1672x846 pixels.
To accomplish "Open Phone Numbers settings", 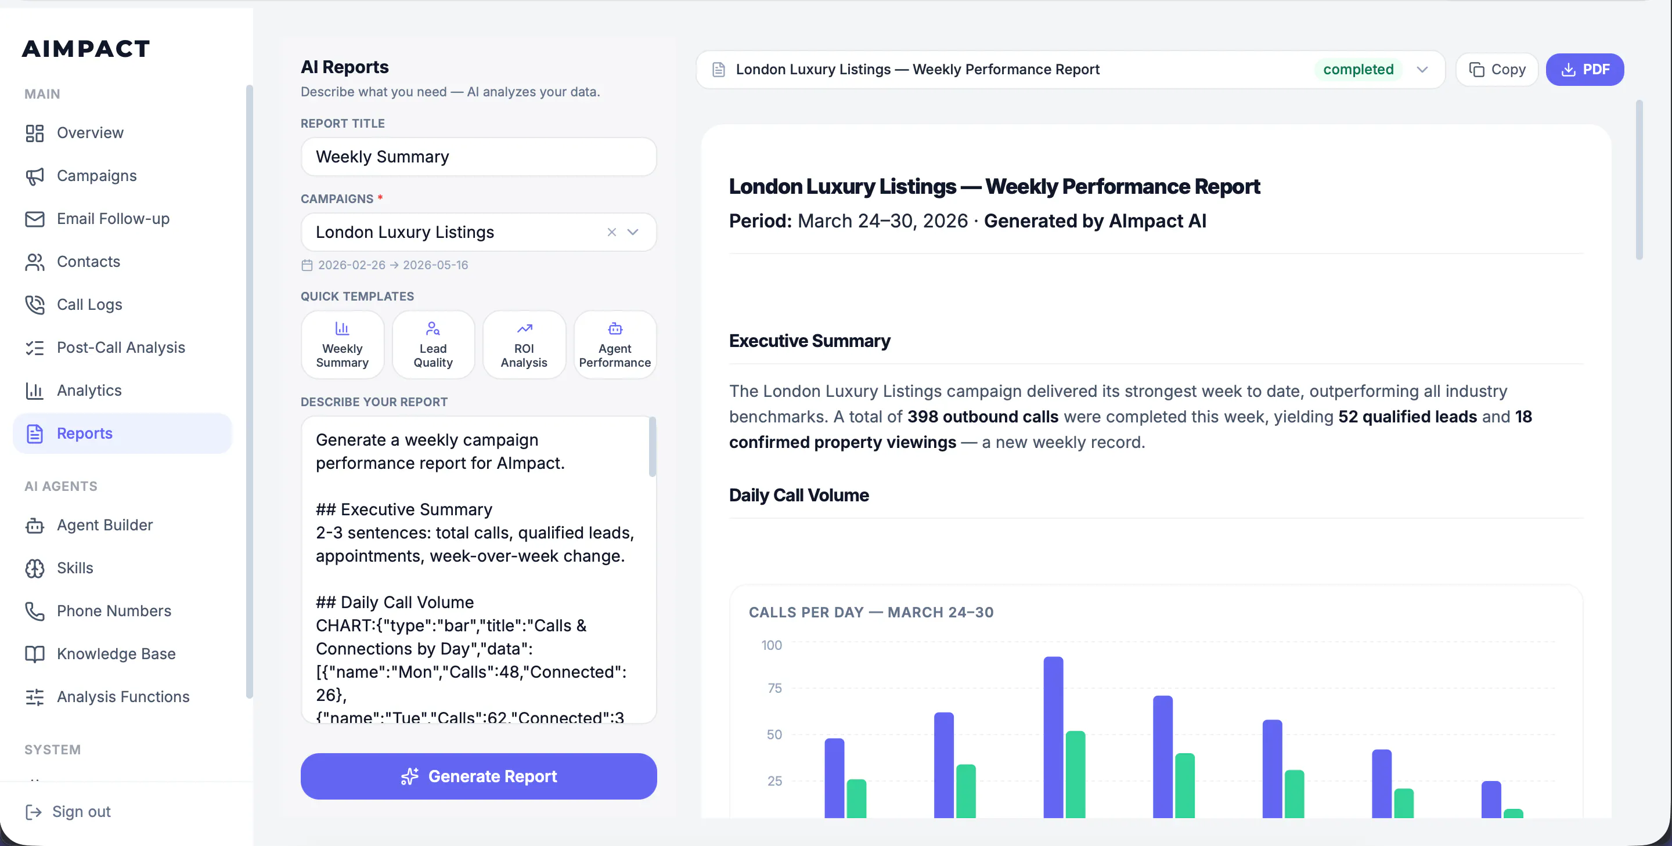I will (122, 611).
